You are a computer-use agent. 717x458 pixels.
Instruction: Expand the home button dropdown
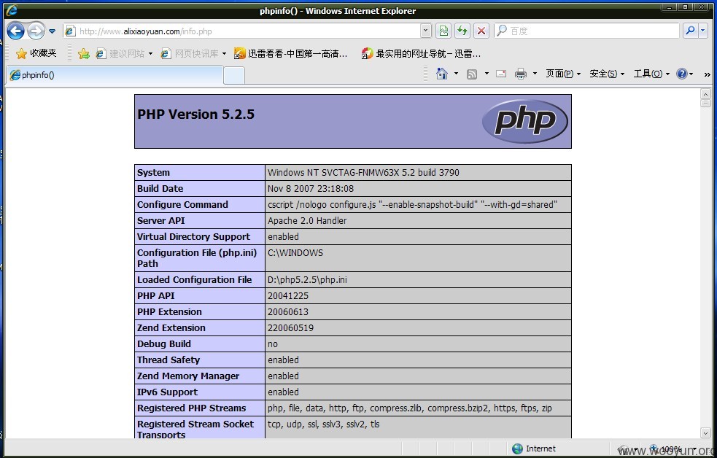tap(456, 74)
